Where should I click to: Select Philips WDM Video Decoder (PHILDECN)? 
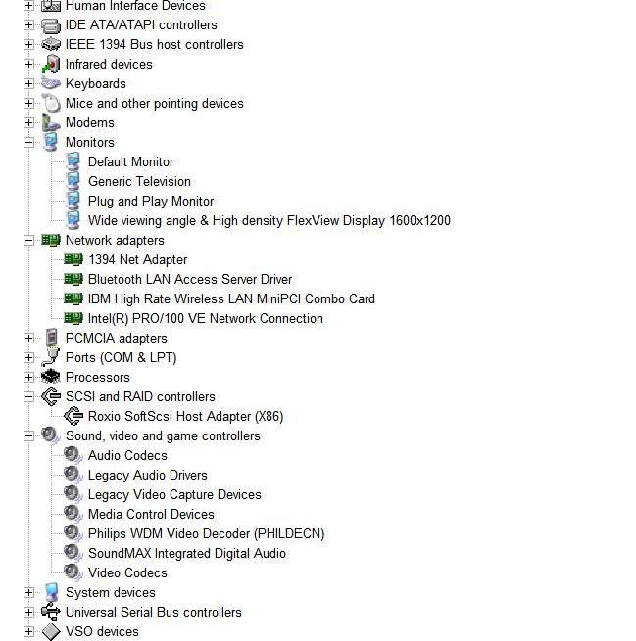[206, 533]
